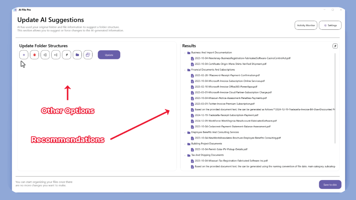Viewport: 356px width, 200px height.
Task: Select Employee Benefits And Consulting Services folder name
Action: [215, 132]
